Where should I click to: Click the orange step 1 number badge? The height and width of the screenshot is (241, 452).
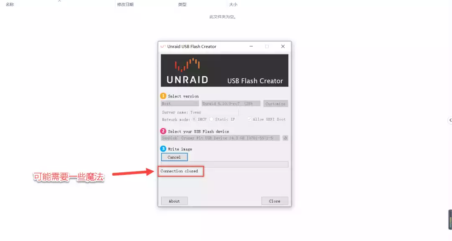click(x=163, y=96)
